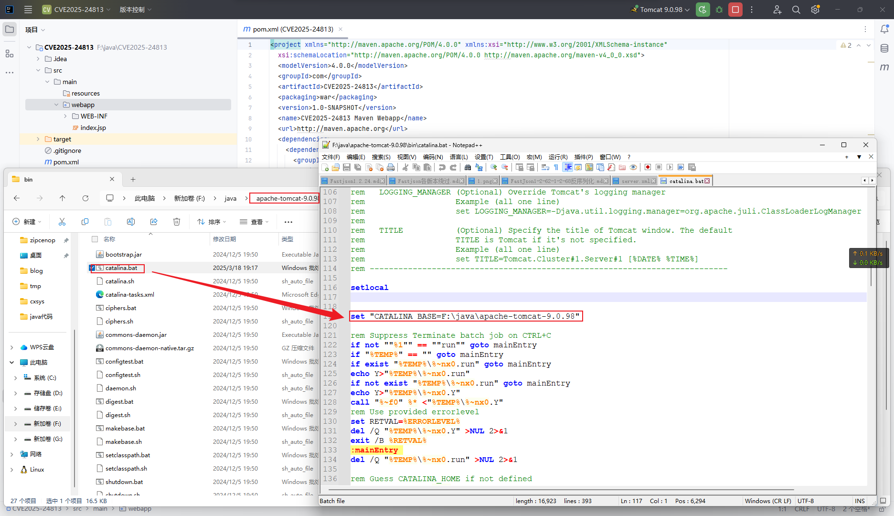Open a new Explorer tab with plus
Viewport: 894px width, 516px height.
click(x=133, y=179)
